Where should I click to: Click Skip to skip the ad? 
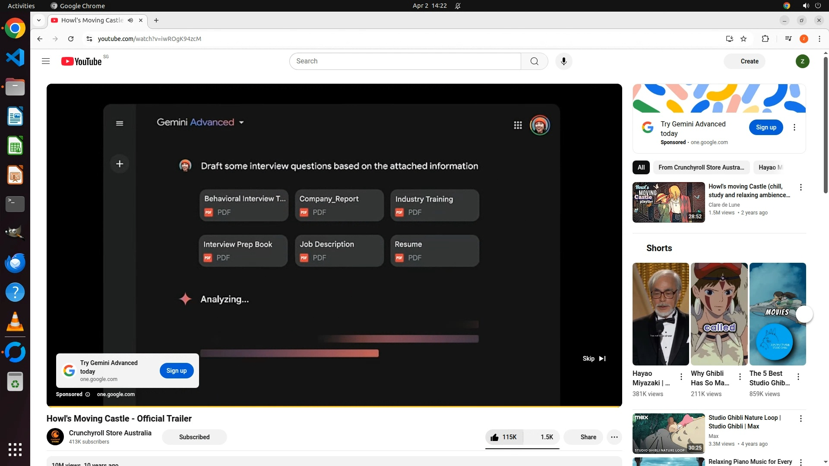click(x=594, y=359)
